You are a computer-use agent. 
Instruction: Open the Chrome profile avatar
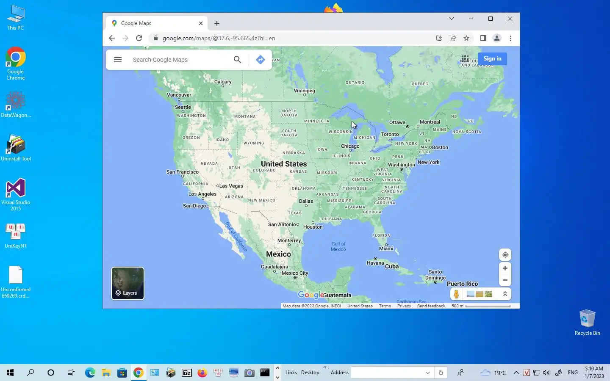tap(497, 38)
